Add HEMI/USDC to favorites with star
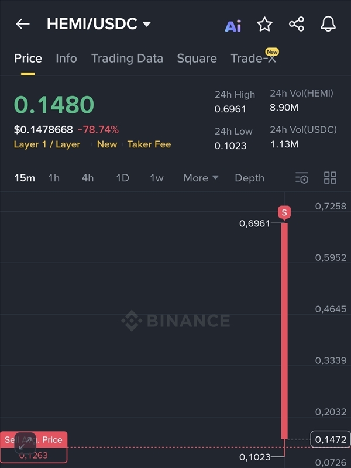 point(265,24)
